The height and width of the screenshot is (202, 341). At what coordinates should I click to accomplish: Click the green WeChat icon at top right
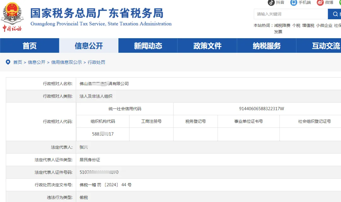coord(340,3)
